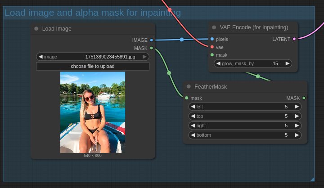Click midpoint dot on green link below VAE Encode
The image size is (324, 188).
coord(258,76)
